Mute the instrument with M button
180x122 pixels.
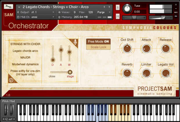click(x=118, y=17)
